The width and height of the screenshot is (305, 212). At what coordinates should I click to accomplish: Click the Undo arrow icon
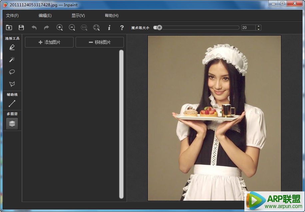34,28
